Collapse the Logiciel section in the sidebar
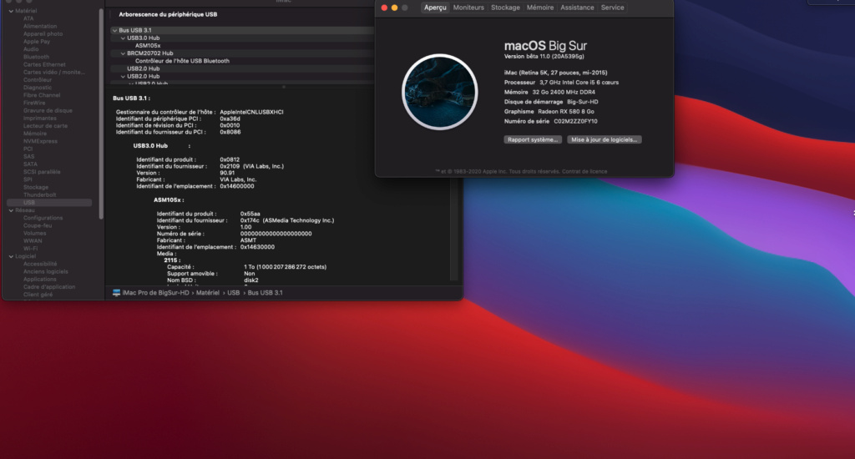Image resolution: width=855 pixels, height=459 pixels. [11, 256]
